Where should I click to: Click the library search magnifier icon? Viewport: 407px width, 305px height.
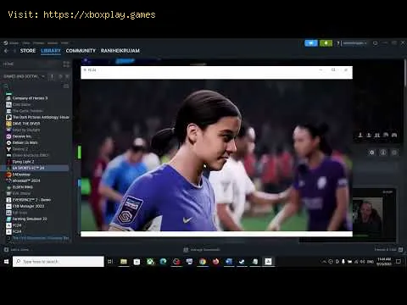coord(6,86)
